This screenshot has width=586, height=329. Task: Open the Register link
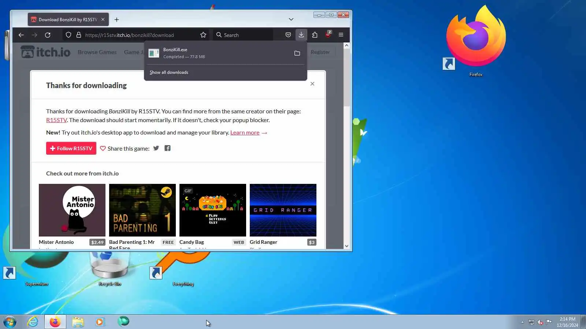tap(320, 52)
